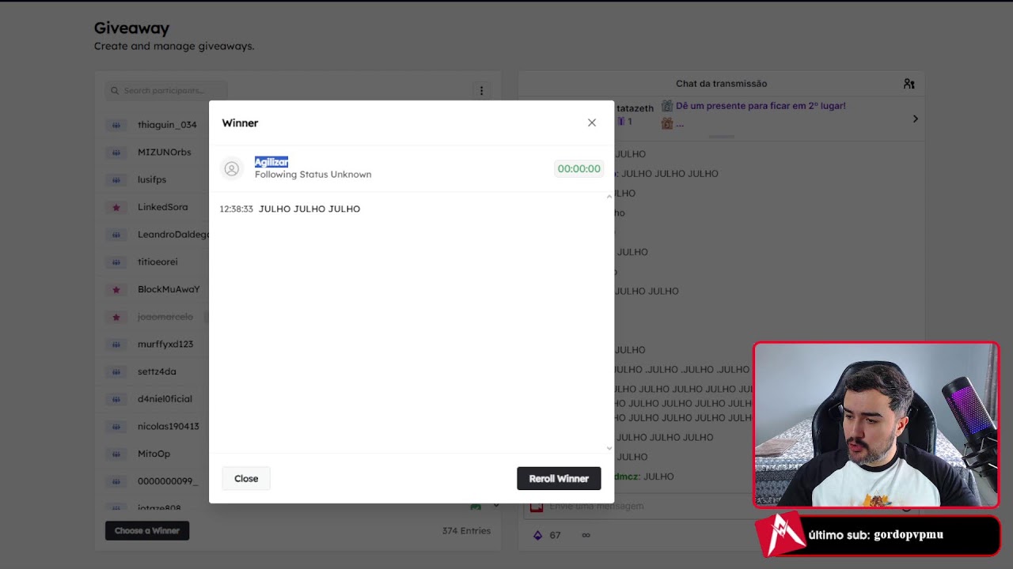This screenshot has height=569, width=1013.
Task: Select participant 0000000099_
Action: (168, 481)
